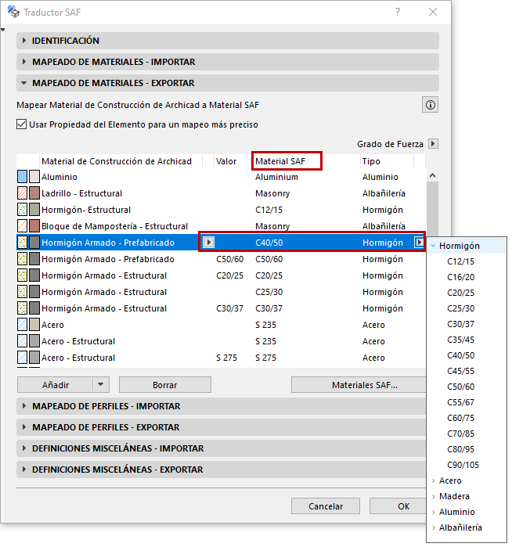Click the Ladrillo - Estructural hatch swatch
The width and height of the screenshot is (512, 547).
tap(23, 193)
